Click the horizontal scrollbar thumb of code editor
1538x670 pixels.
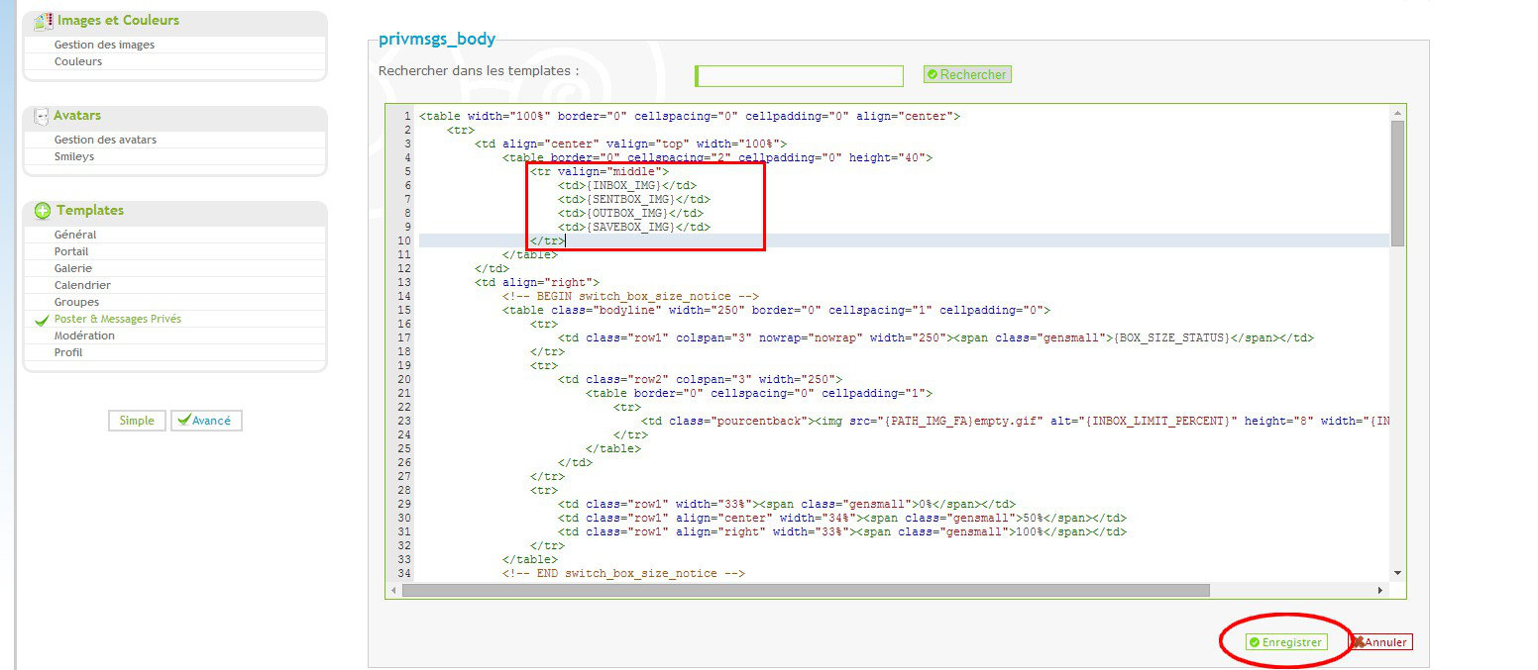pos(806,590)
